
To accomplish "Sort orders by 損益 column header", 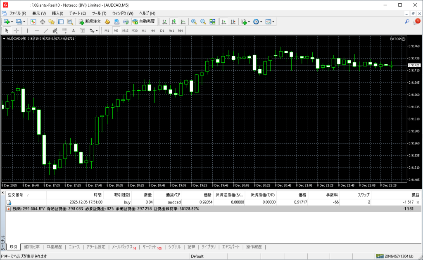I will click(415, 194).
